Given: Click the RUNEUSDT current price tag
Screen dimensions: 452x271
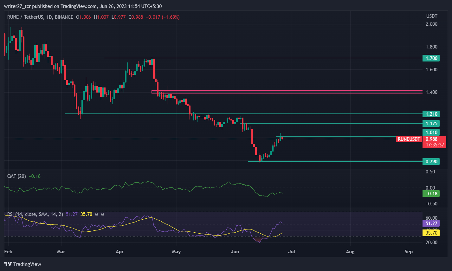Looking at the screenshot, I should [x=409, y=139].
